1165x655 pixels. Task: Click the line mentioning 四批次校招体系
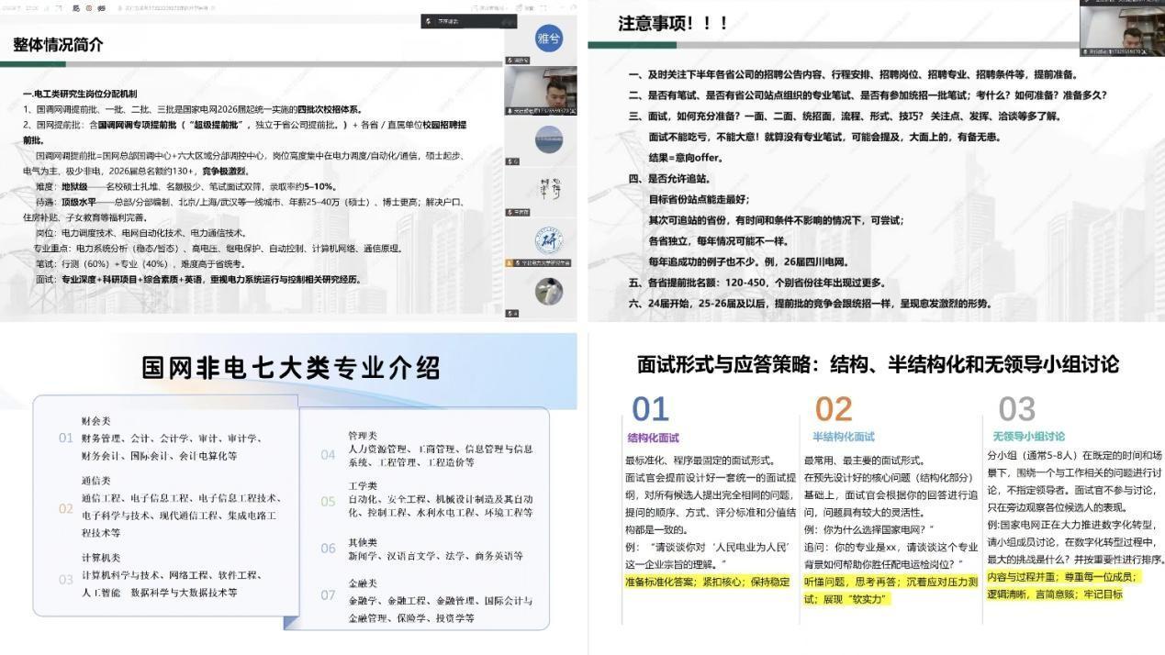pyautogui.click(x=193, y=109)
